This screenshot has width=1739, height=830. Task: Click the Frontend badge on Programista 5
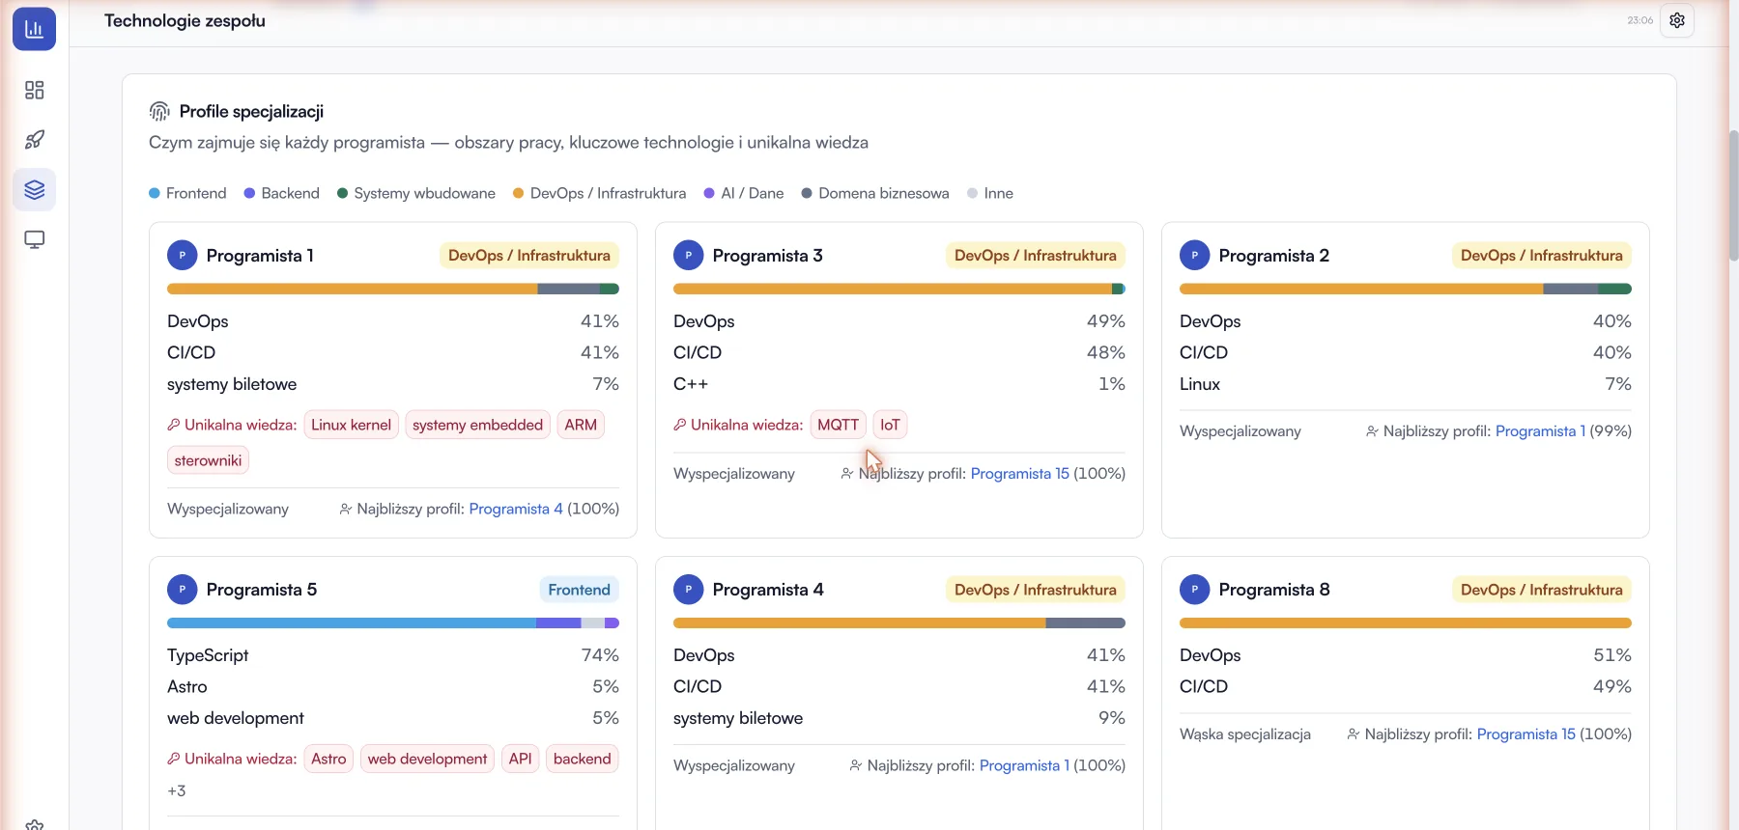tap(580, 590)
